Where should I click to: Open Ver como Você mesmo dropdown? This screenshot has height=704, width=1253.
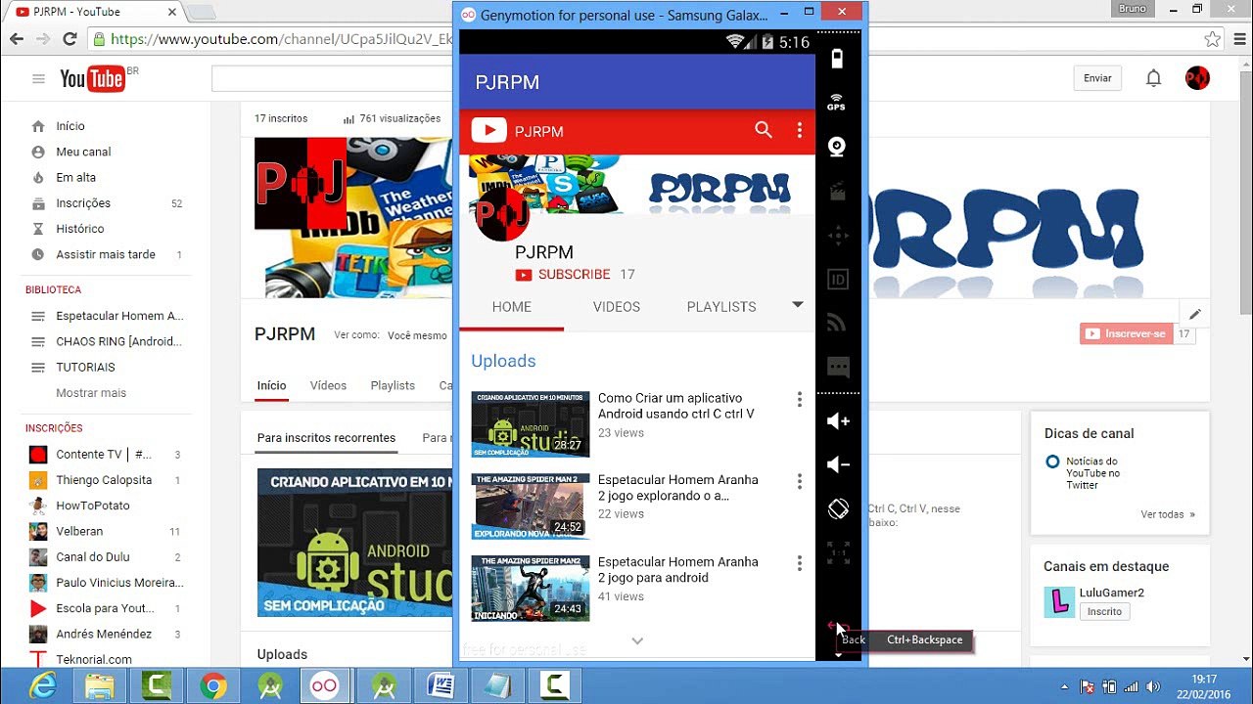tap(416, 335)
